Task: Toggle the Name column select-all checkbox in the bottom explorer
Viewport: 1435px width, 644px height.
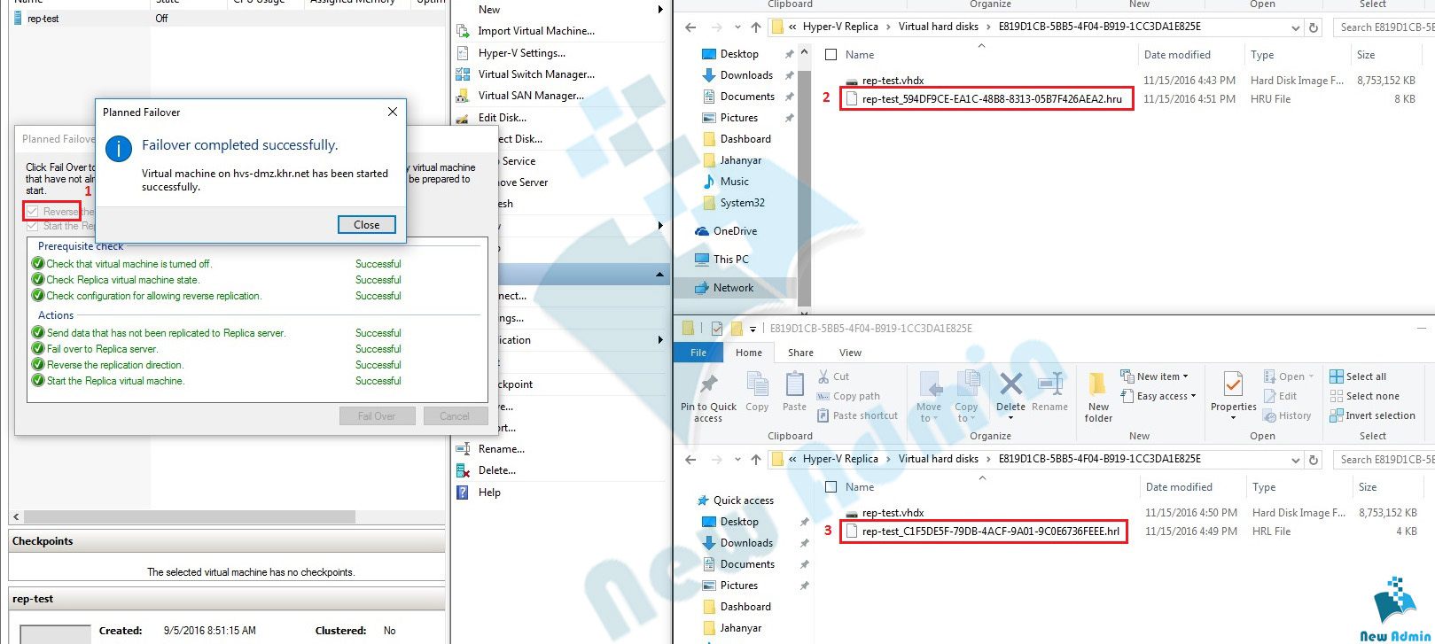Action: [831, 487]
